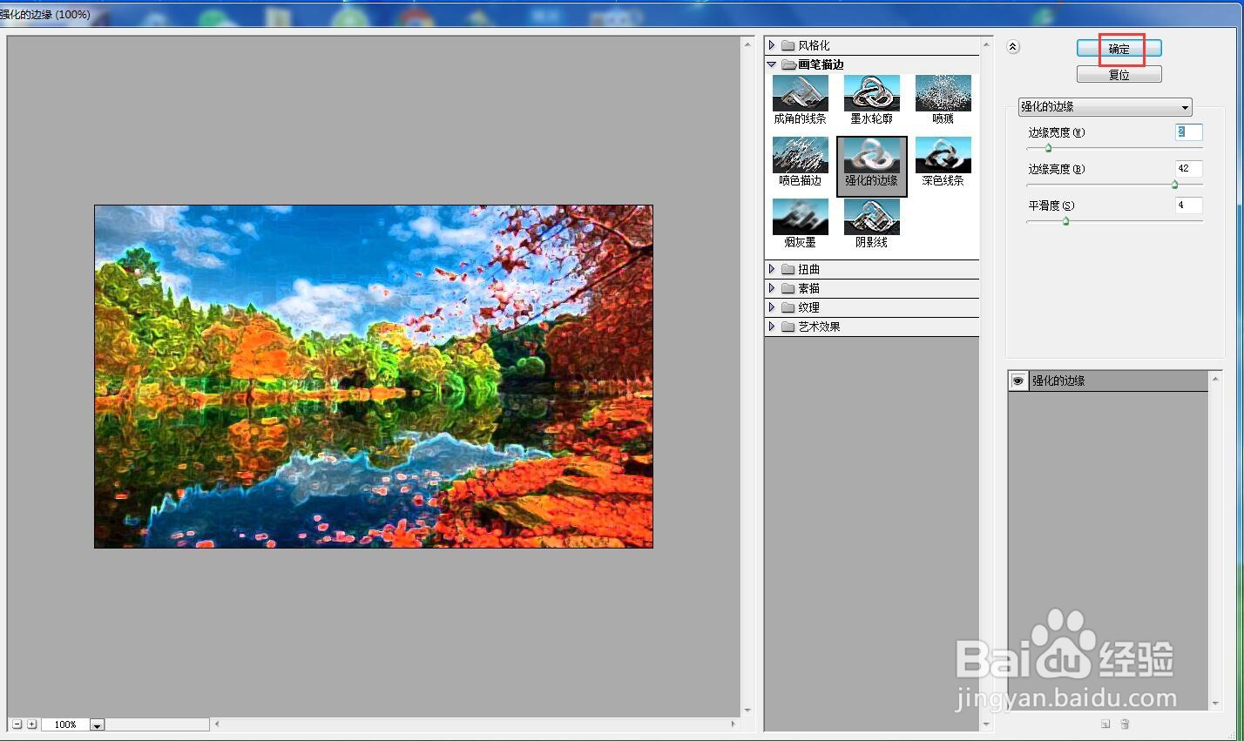Zoom in the preview with plus button
The height and width of the screenshot is (741, 1244).
click(31, 724)
